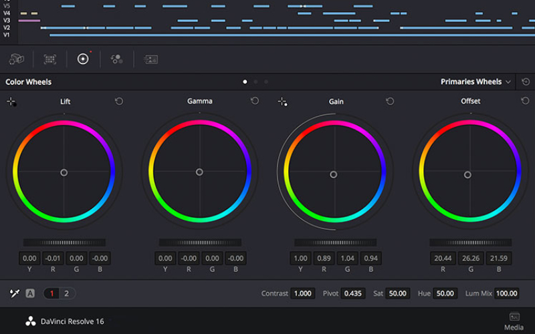535x334 pixels.
Task: Click the Gamma master wheel slider
Action: pos(200,242)
